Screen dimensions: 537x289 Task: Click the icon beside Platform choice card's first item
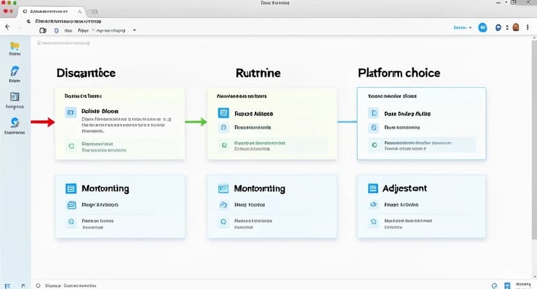[373, 113]
